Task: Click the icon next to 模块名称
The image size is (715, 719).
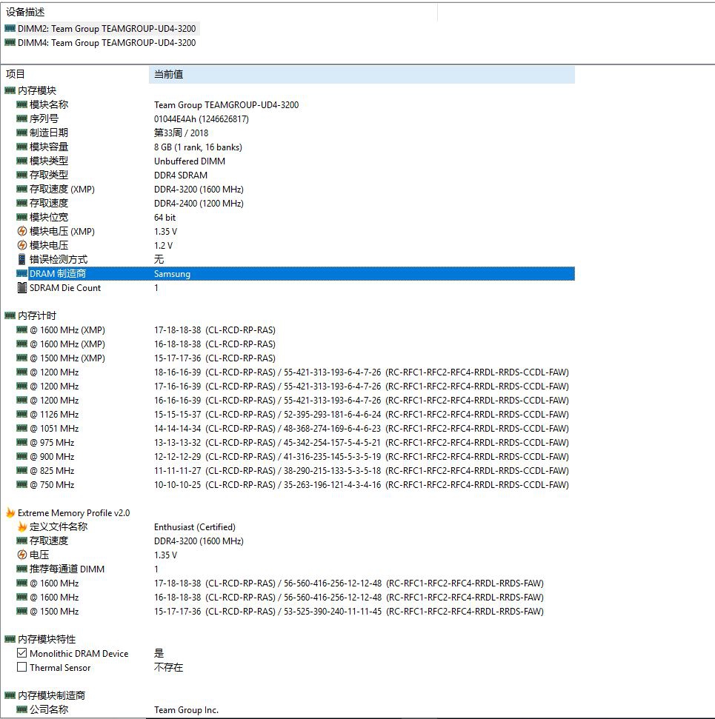Action: click(21, 104)
